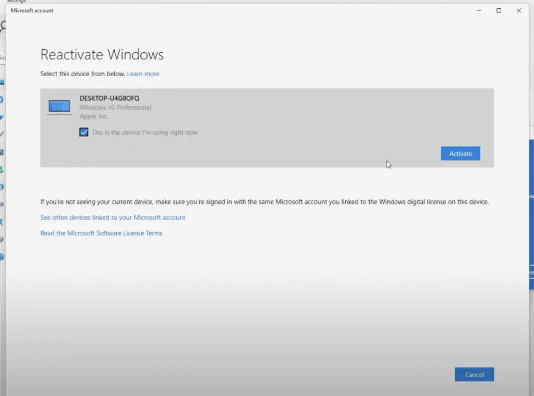Open the Devices icon in the sidebar
Screen dimensions: 534x396
(x=2, y=99)
